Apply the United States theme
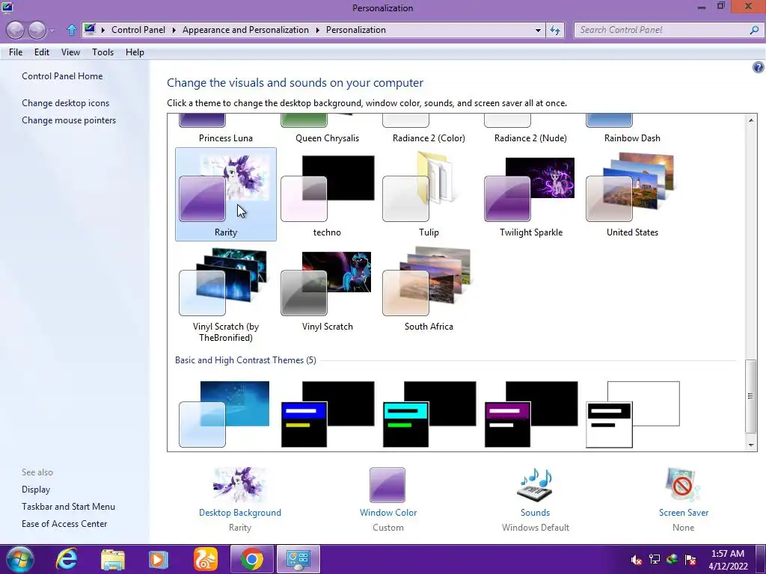The width and height of the screenshot is (766, 574). point(632,194)
